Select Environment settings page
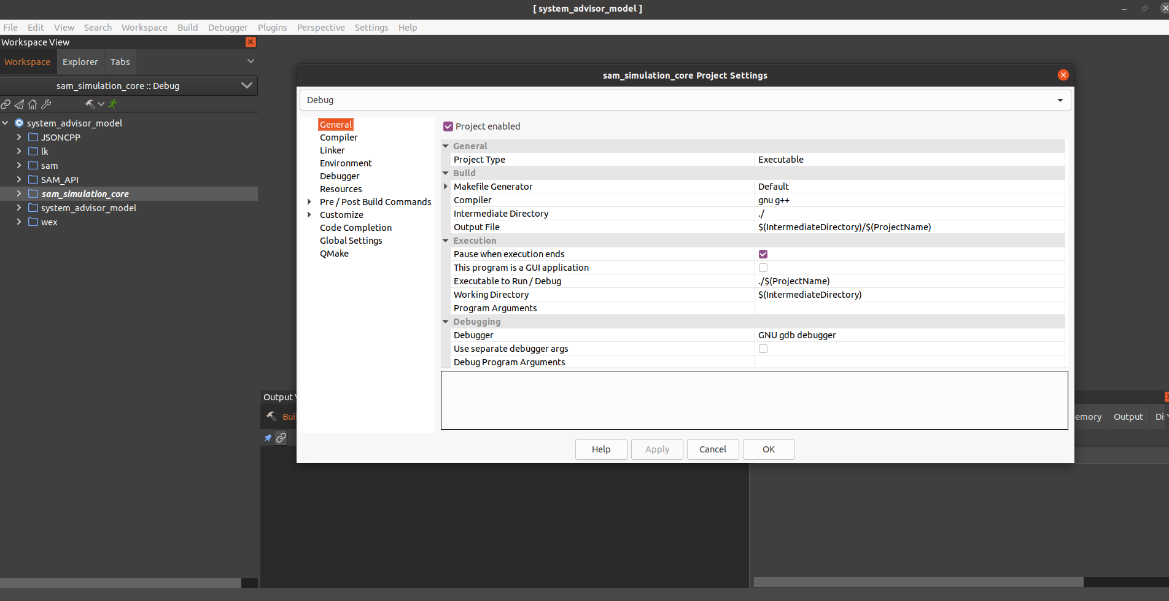1169x601 pixels. point(346,163)
